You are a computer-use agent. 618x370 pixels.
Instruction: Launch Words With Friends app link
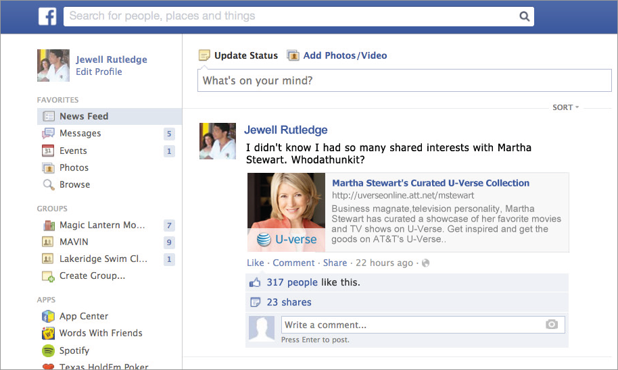pyautogui.click(x=101, y=333)
